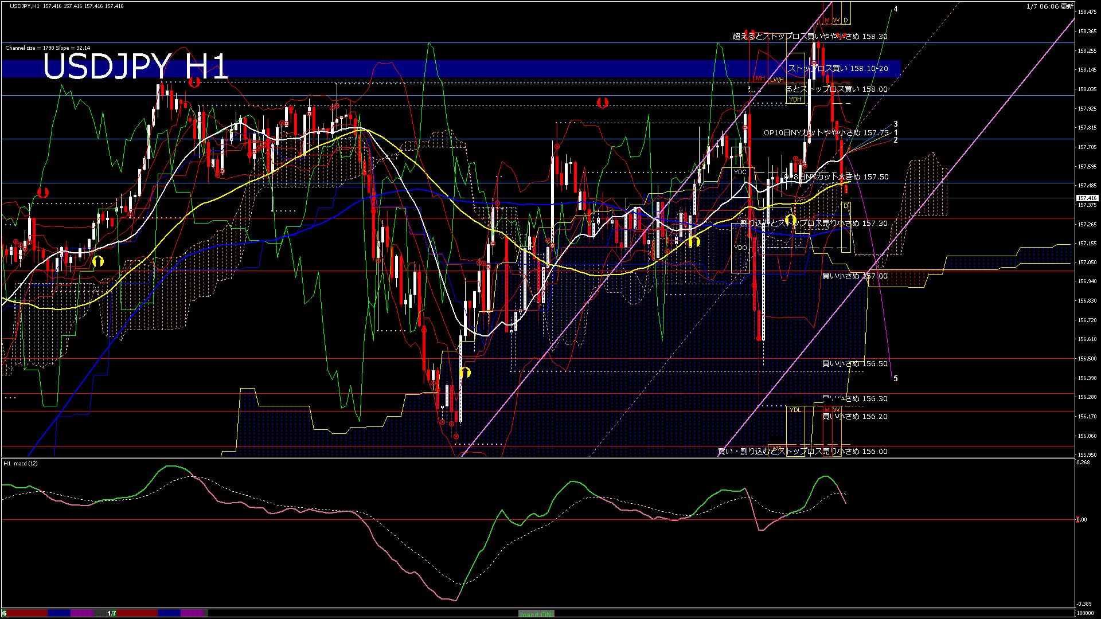Click the yellow D pivot box at chart top
Viewport: 1101px width, 619px height.
coord(845,21)
